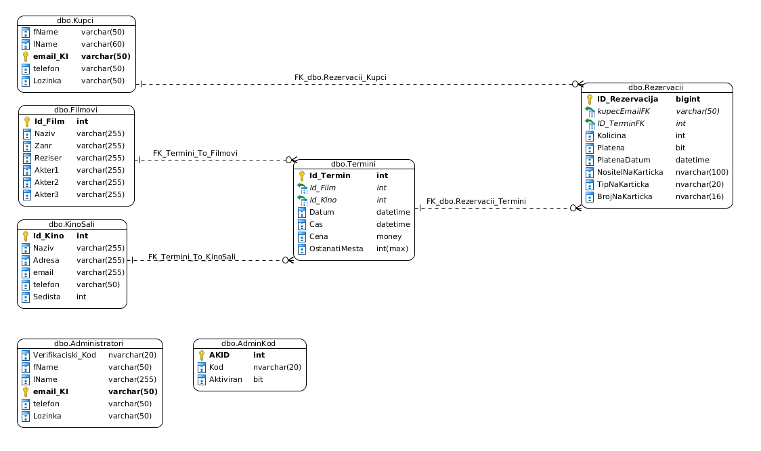Click the primary key icon beside Id_Film
The image size is (761, 451).
(x=27, y=122)
